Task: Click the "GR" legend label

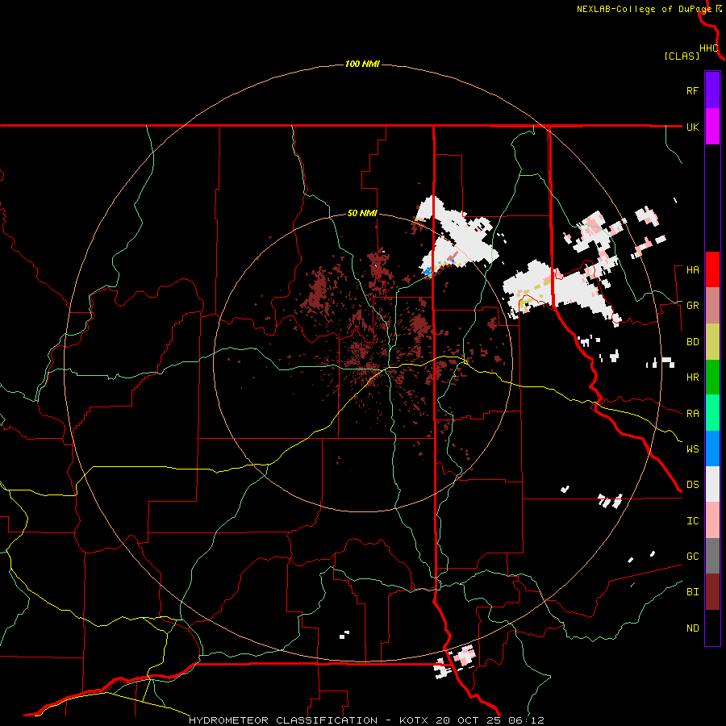Action: pos(692,306)
